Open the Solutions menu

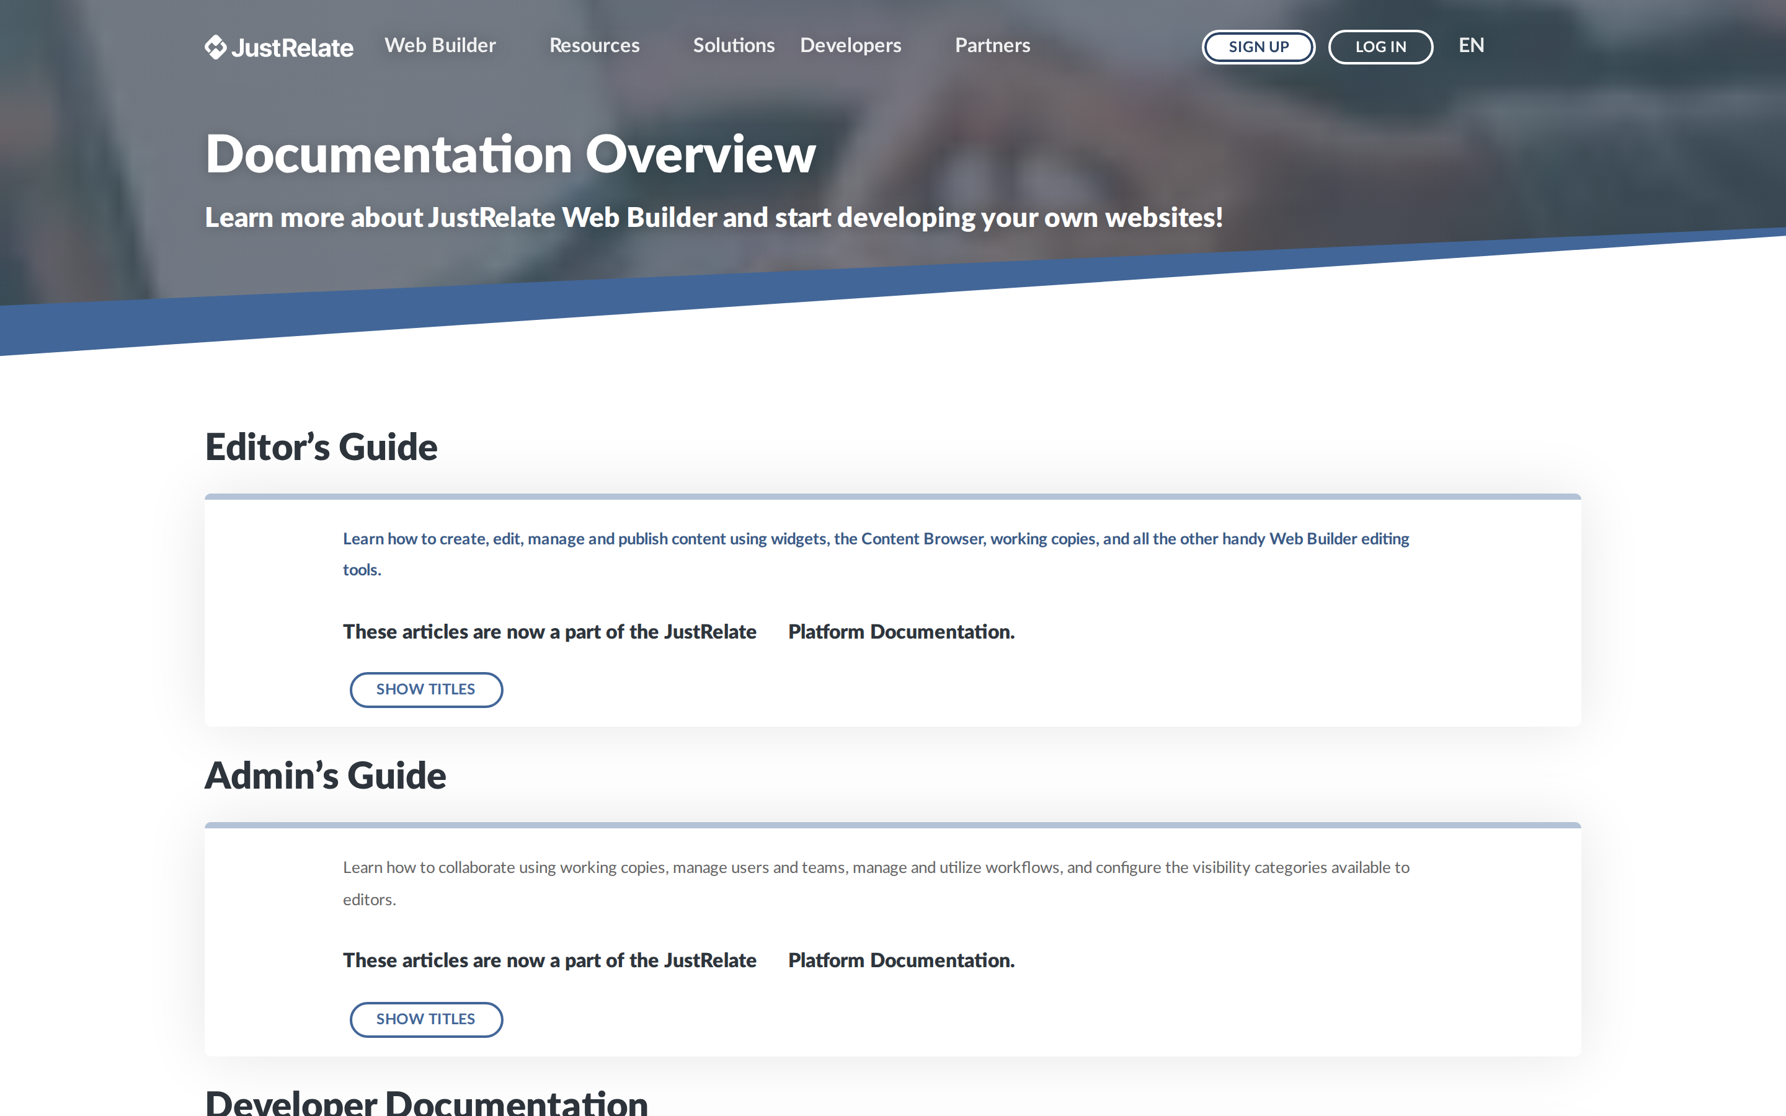734,46
